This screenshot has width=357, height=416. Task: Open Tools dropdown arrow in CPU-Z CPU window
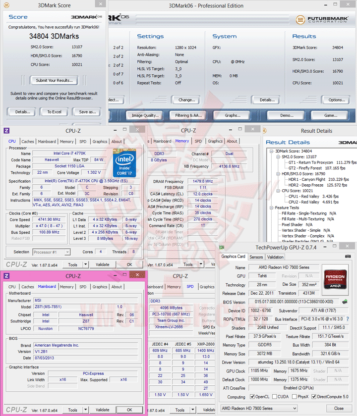(85, 264)
